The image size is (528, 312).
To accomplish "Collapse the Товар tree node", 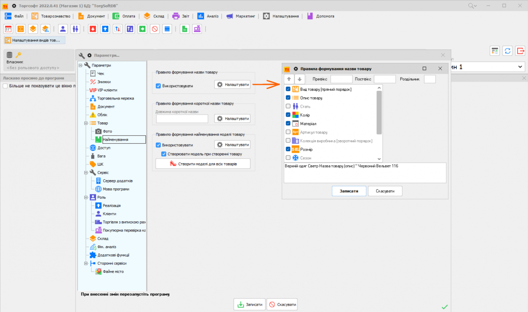I will pos(86,123).
